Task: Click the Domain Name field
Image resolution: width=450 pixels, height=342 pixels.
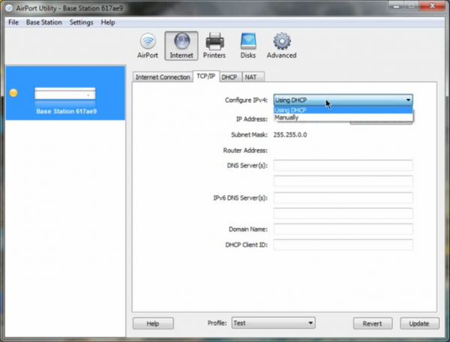Action: (343, 229)
